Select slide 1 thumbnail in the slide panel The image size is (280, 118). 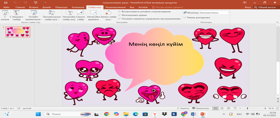pos(18,32)
